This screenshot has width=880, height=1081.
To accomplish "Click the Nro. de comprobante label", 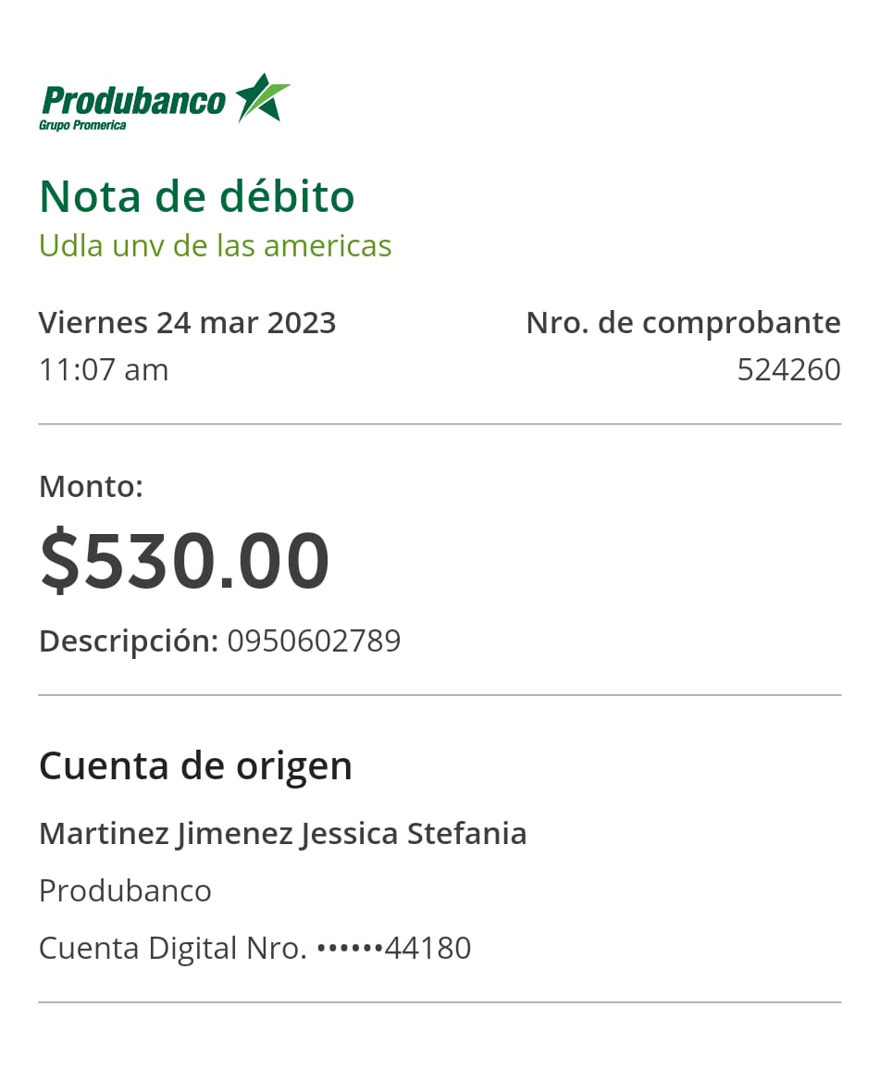I will tap(683, 323).
